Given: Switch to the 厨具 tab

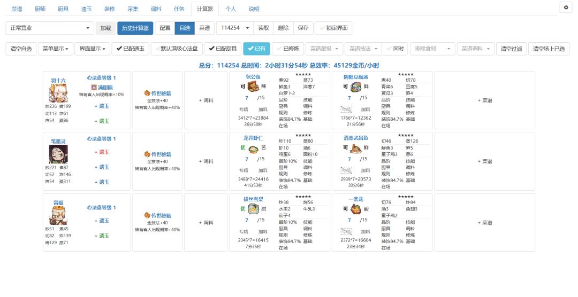Looking at the screenshot, I should tap(63, 9).
